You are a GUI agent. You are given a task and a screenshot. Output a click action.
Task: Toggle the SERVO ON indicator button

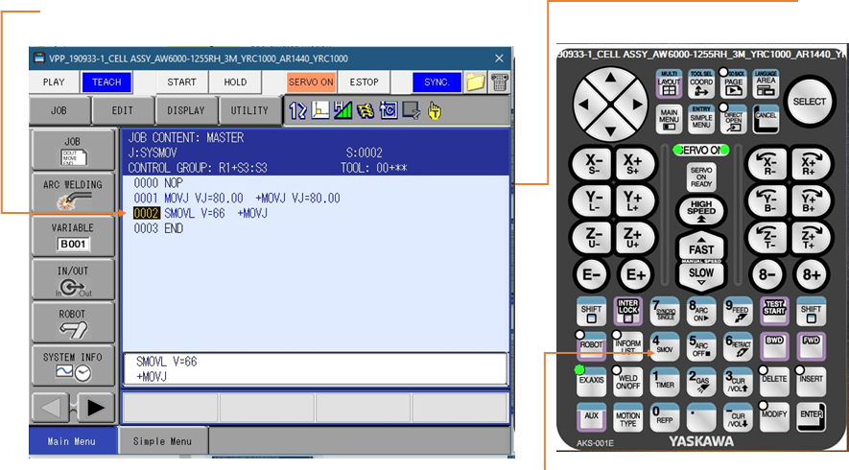pos(311,82)
